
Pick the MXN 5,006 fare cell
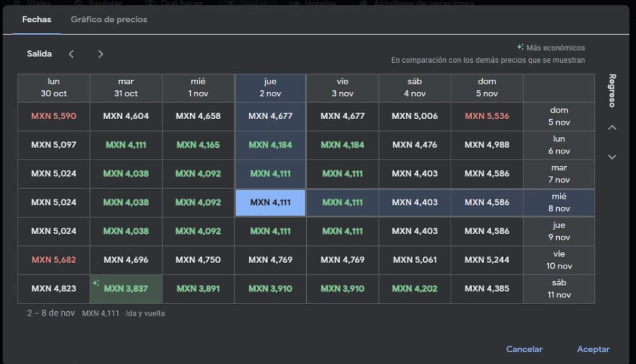point(414,116)
